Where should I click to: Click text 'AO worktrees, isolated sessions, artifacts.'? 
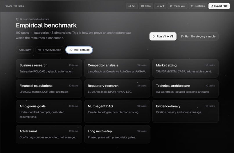[183, 92]
